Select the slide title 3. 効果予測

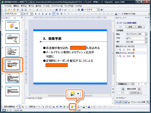pyautogui.click(x=52, y=39)
